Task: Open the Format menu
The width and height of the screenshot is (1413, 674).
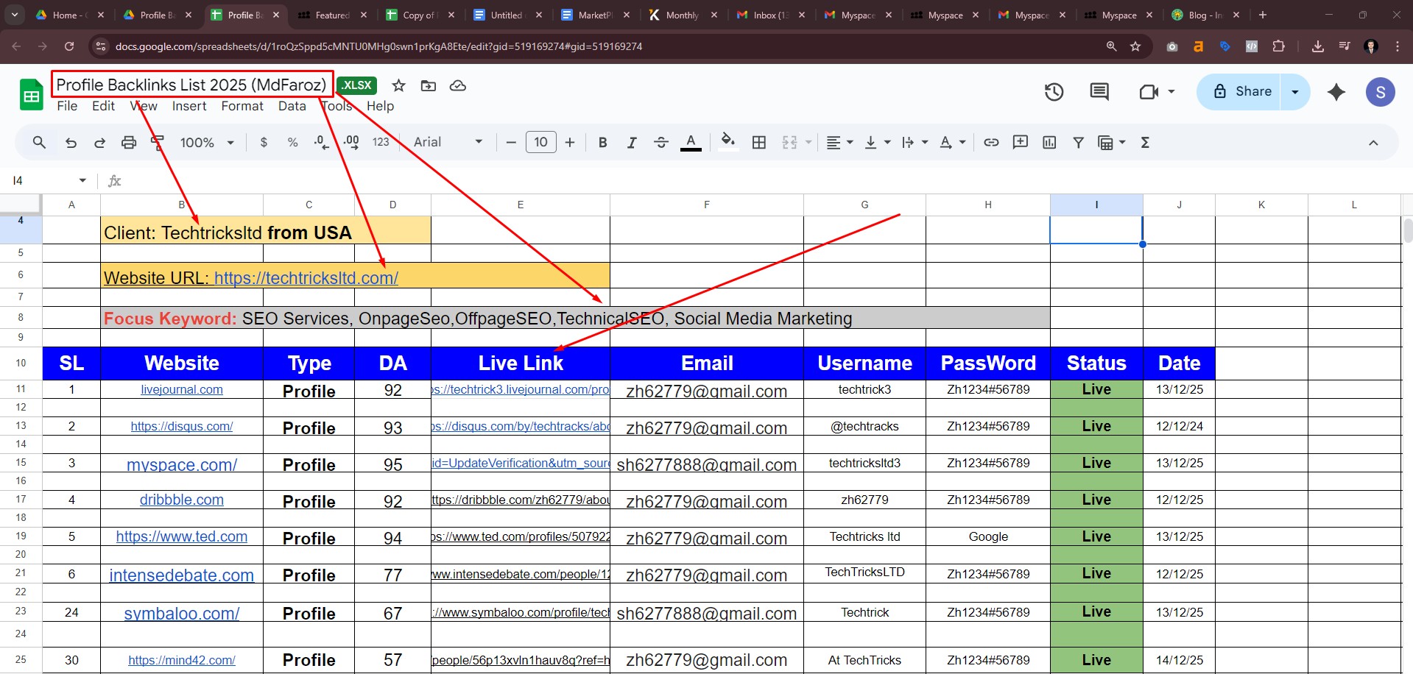Action: (242, 106)
